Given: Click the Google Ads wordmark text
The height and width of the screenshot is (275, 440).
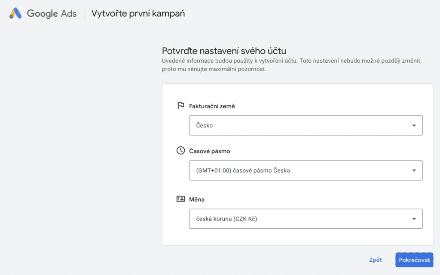Looking at the screenshot, I should [x=52, y=13].
